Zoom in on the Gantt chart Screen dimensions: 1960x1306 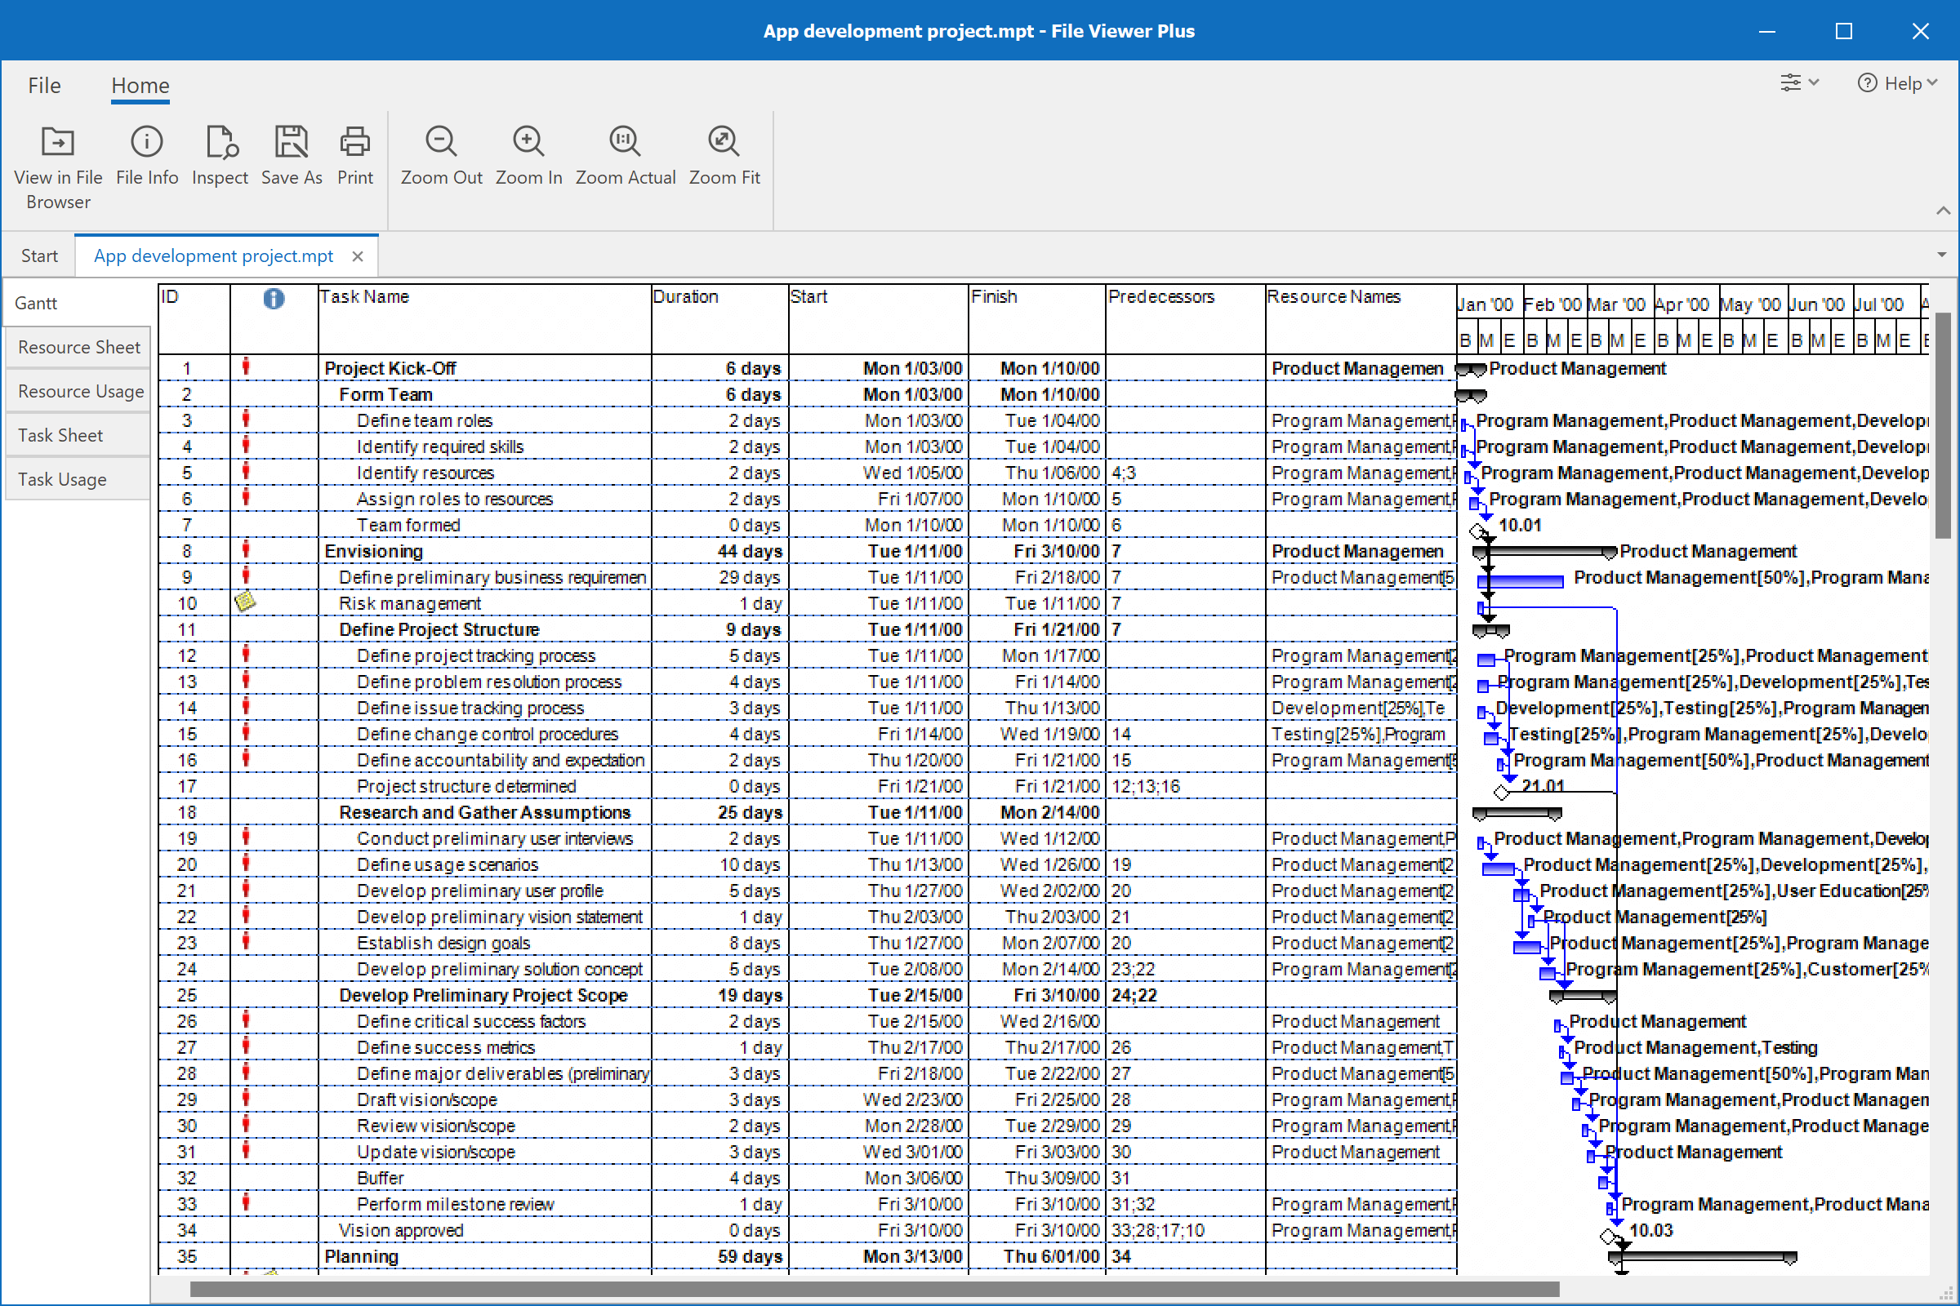tap(528, 156)
